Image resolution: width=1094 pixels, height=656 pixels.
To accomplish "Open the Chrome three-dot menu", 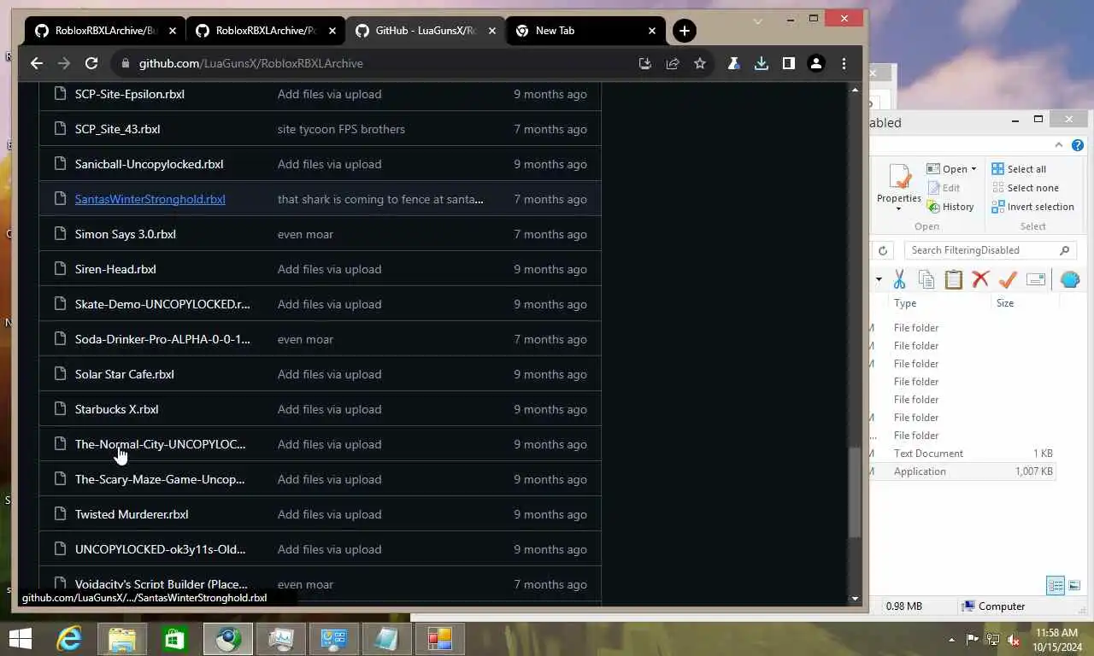I will point(844,63).
